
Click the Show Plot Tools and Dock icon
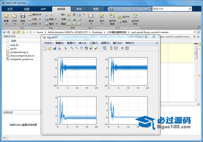click(127, 48)
